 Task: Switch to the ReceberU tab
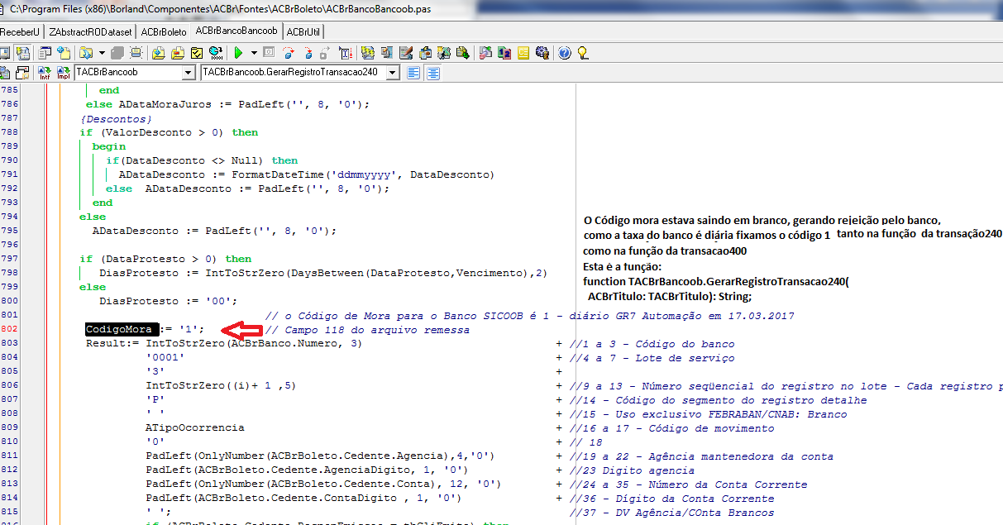tap(20, 31)
